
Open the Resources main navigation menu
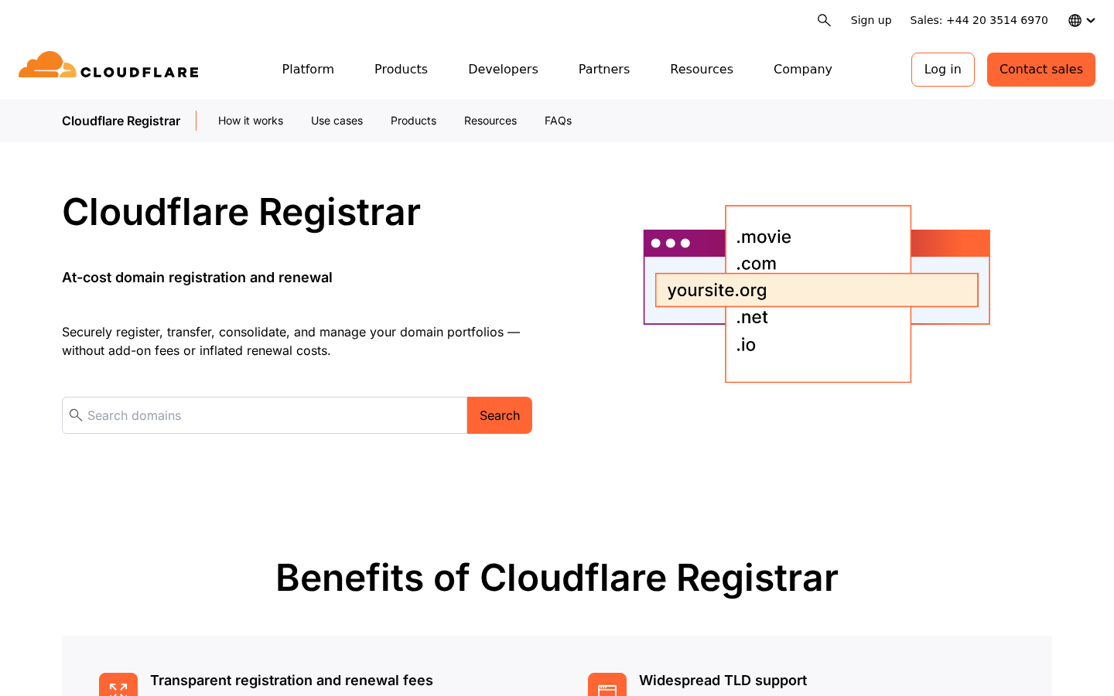pyautogui.click(x=702, y=69)
